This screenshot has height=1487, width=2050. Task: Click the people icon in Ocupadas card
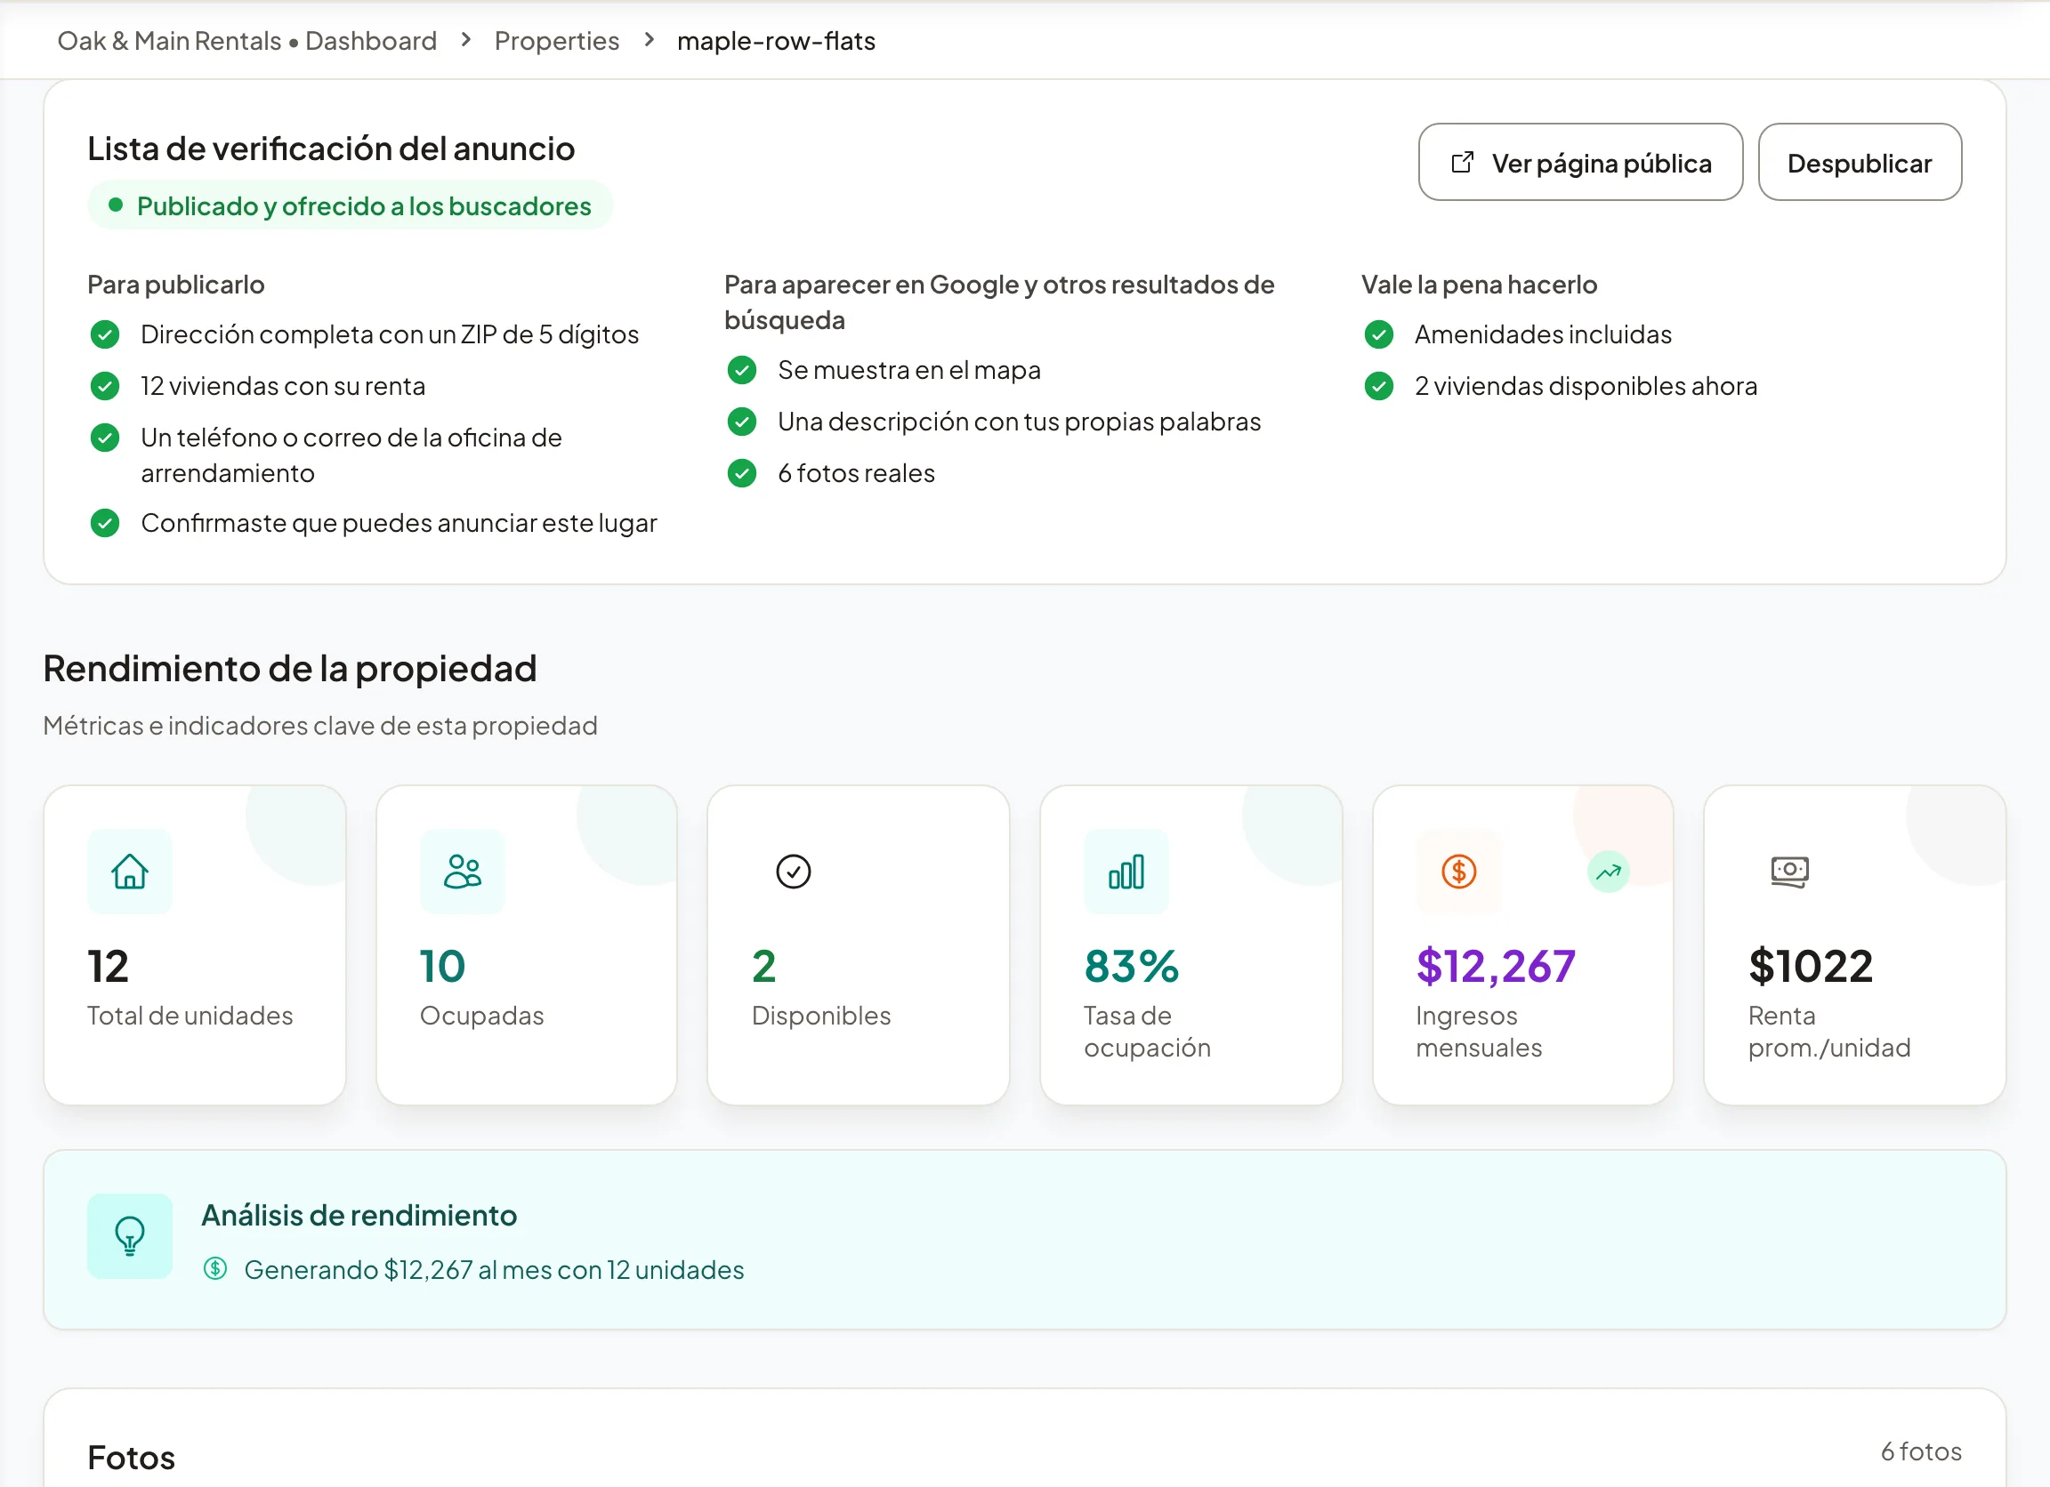[x=462, y=872]
